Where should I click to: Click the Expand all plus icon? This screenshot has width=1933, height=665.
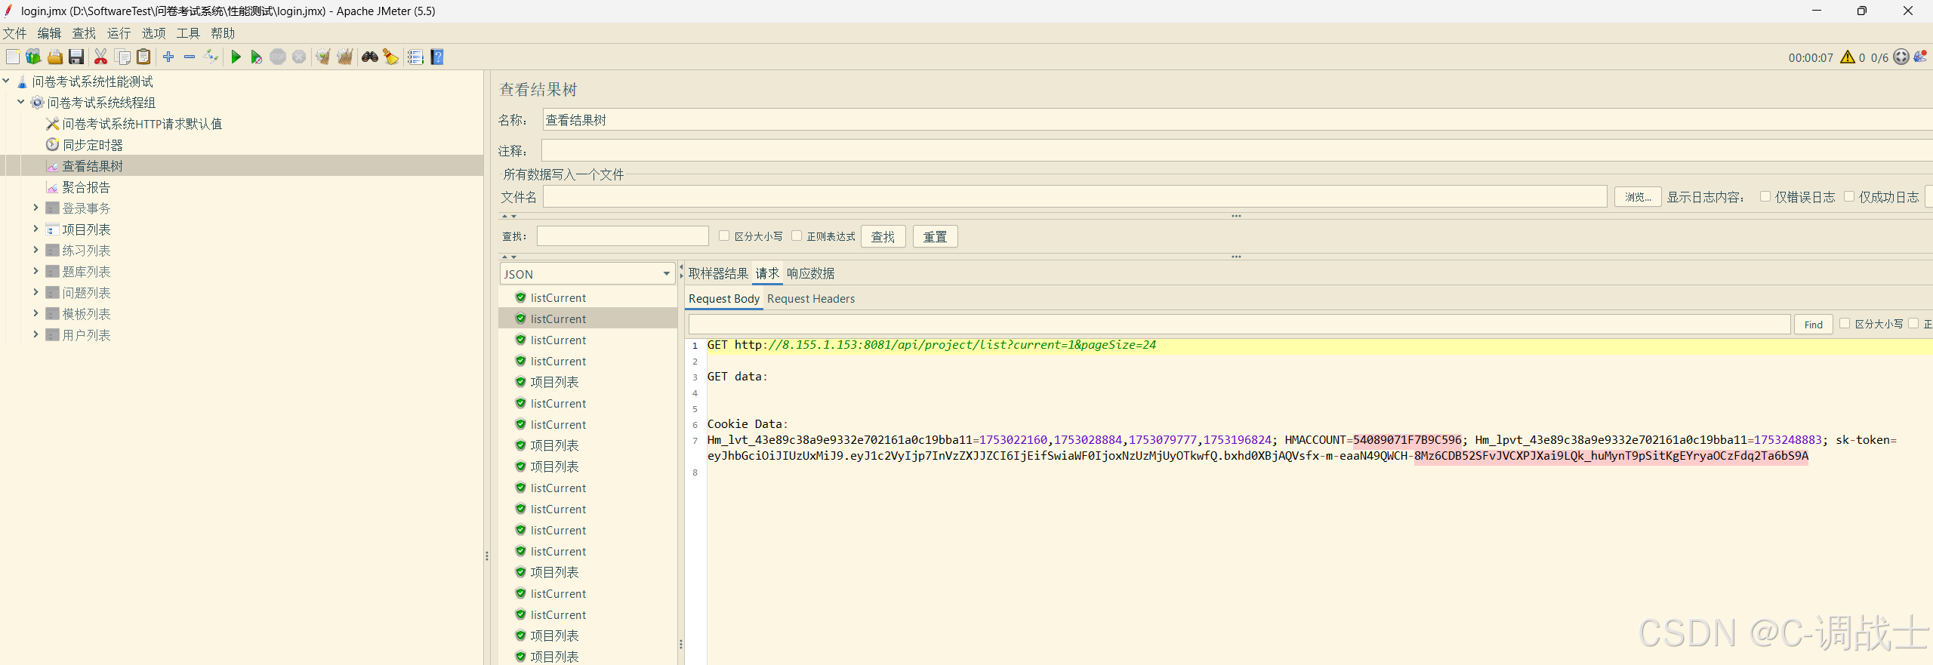point(168,57)
